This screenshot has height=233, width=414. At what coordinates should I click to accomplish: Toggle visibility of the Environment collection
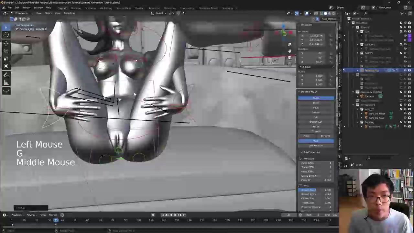click(x=405, y=105)
